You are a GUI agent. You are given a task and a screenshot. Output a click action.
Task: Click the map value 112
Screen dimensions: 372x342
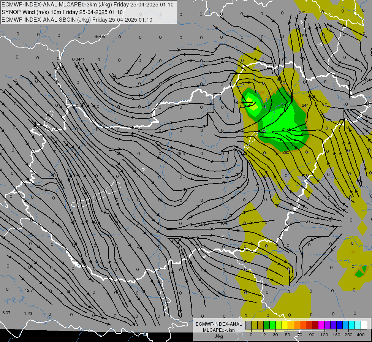point(243,107)
